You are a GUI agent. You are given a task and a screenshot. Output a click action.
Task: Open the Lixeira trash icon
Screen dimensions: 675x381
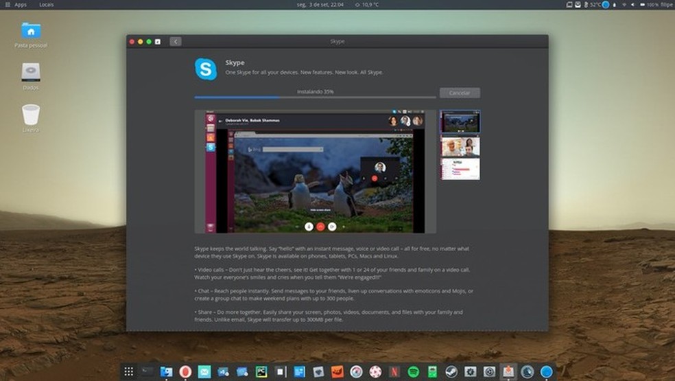pyautogui.click(x=31, y=118)
